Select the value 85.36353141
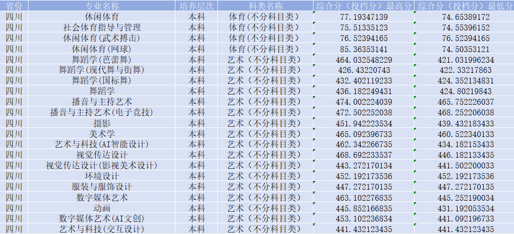The image size is (514, 234). coord(364,49)
